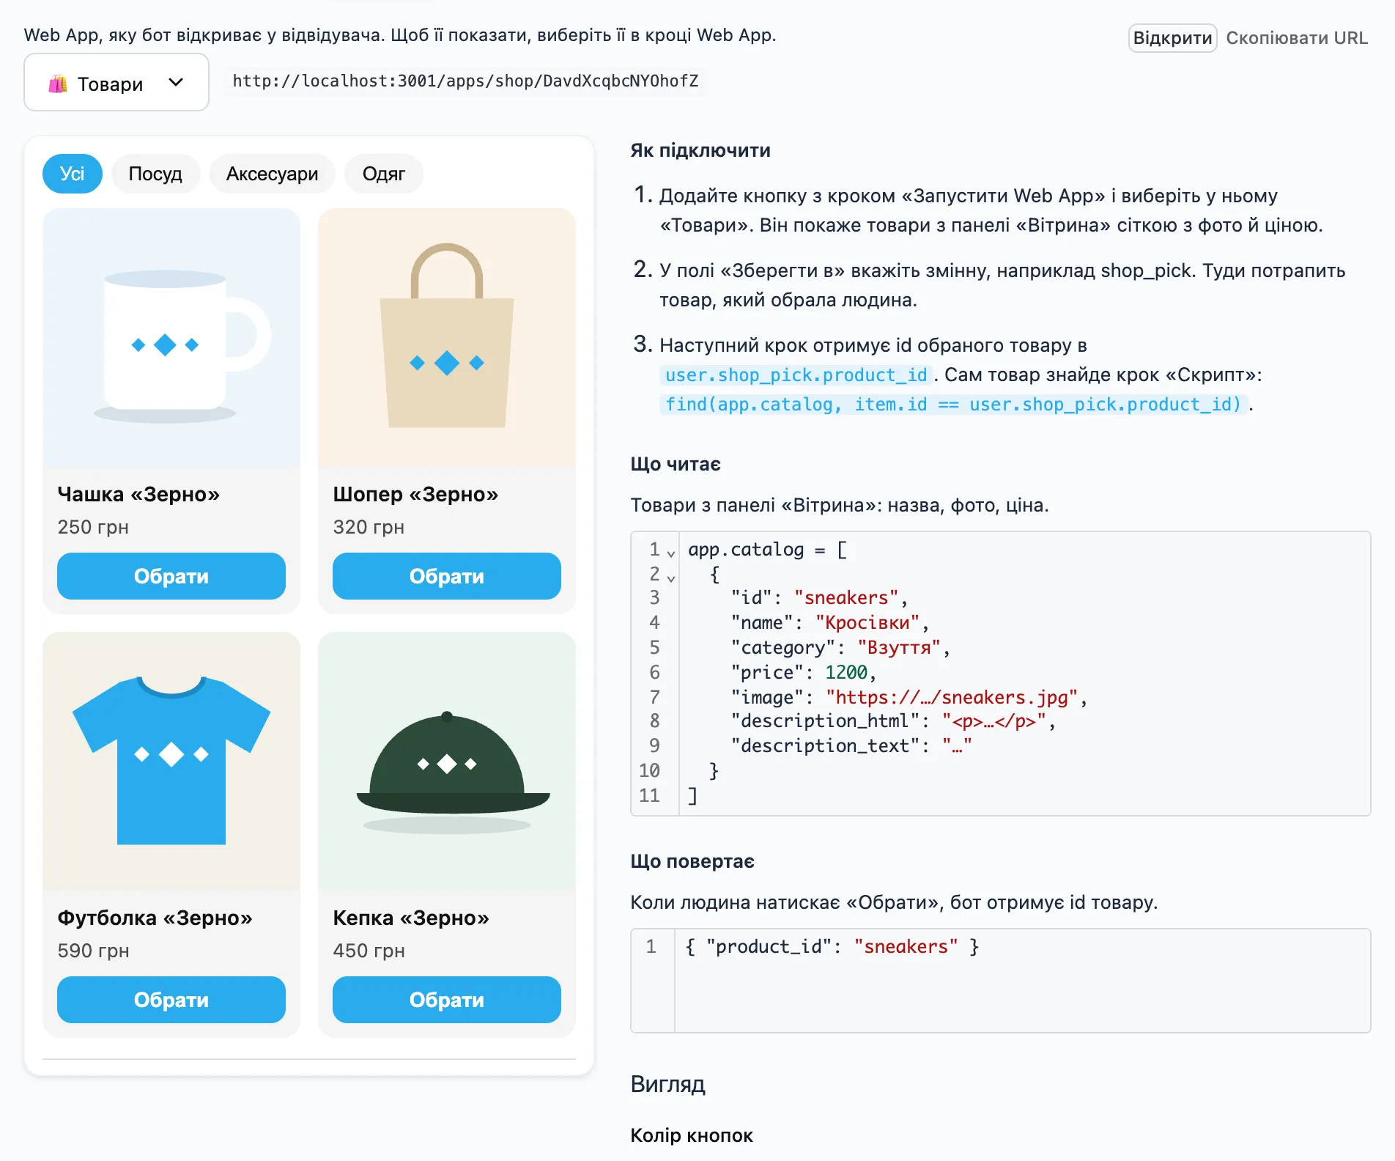
Task: Click the price «320 грн»
Action: coord(369,527)
